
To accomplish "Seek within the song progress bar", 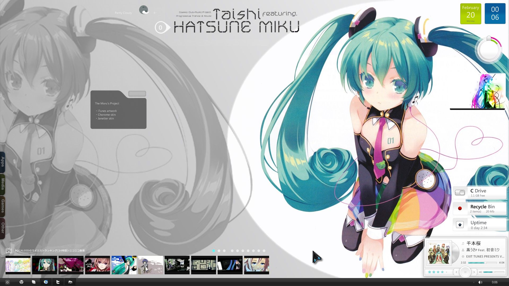I will tap(482, 263).
